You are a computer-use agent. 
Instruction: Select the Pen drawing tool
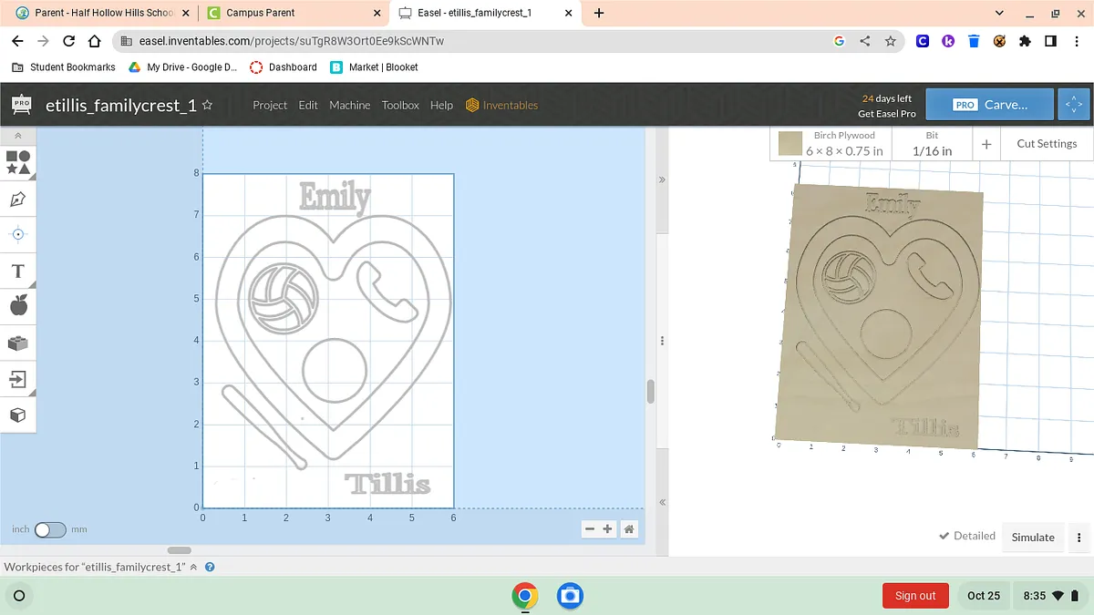(x=18, y=199)
